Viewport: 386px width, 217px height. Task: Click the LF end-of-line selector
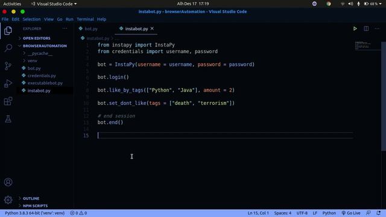(x=315, y=213)
